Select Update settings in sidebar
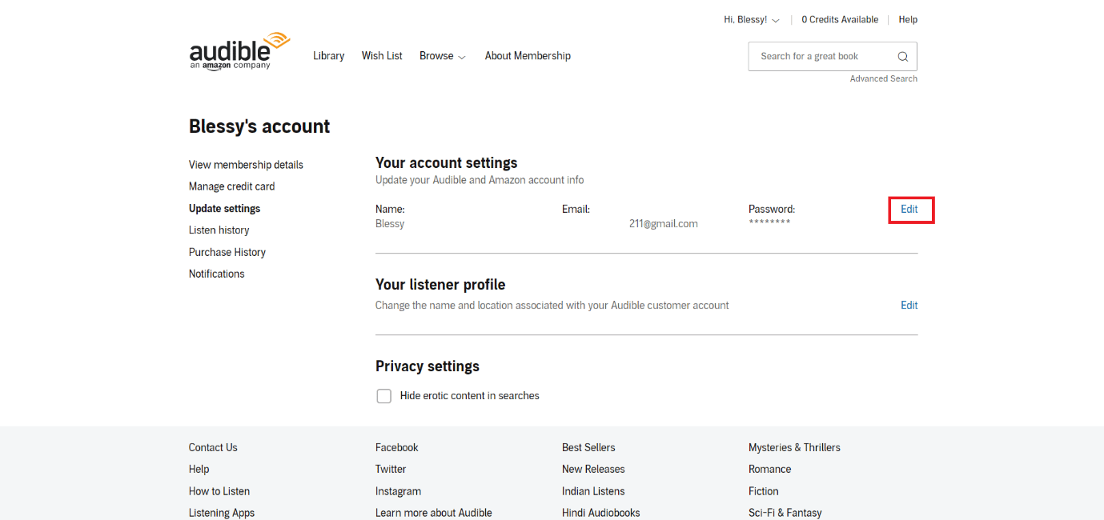 [224, 209]
